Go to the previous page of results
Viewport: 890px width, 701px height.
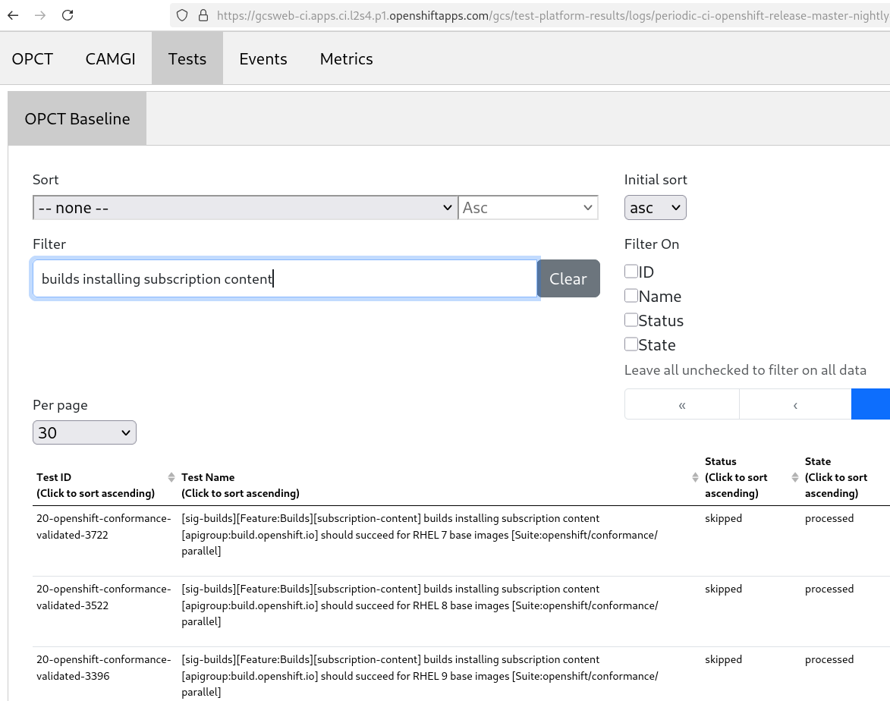pyautogui.click(x=794, y=404)
